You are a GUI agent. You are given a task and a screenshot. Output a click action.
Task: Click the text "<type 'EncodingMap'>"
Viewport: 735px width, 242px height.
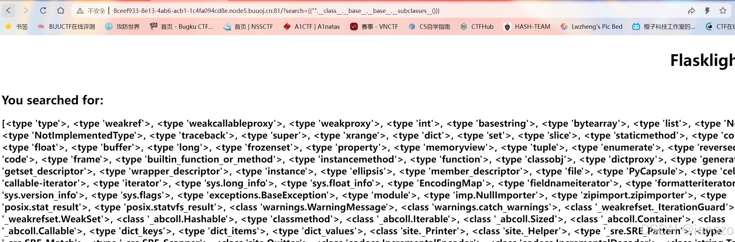440,183
